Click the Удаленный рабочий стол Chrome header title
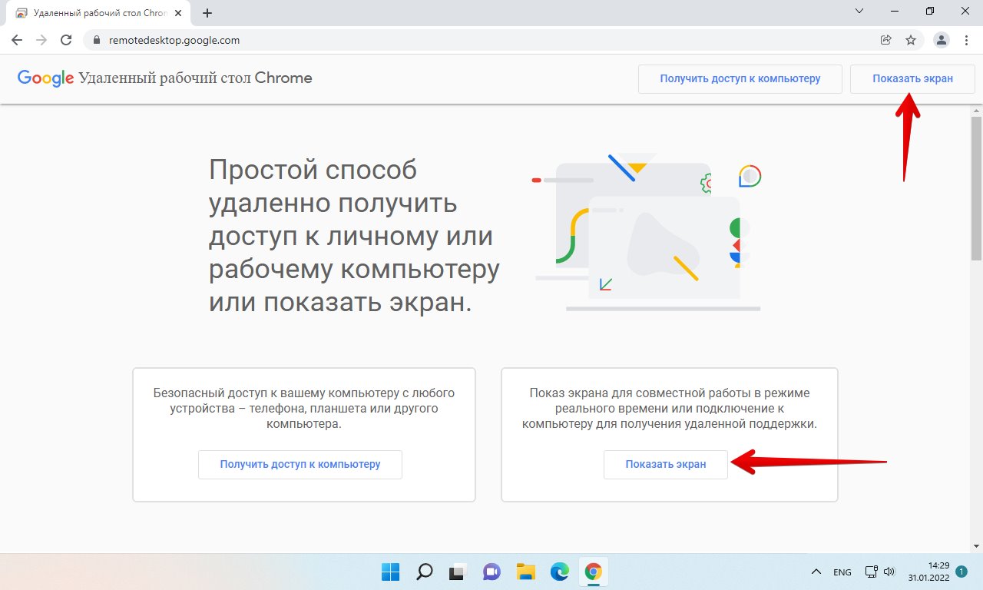983x590 pixels. click(196, 78)
